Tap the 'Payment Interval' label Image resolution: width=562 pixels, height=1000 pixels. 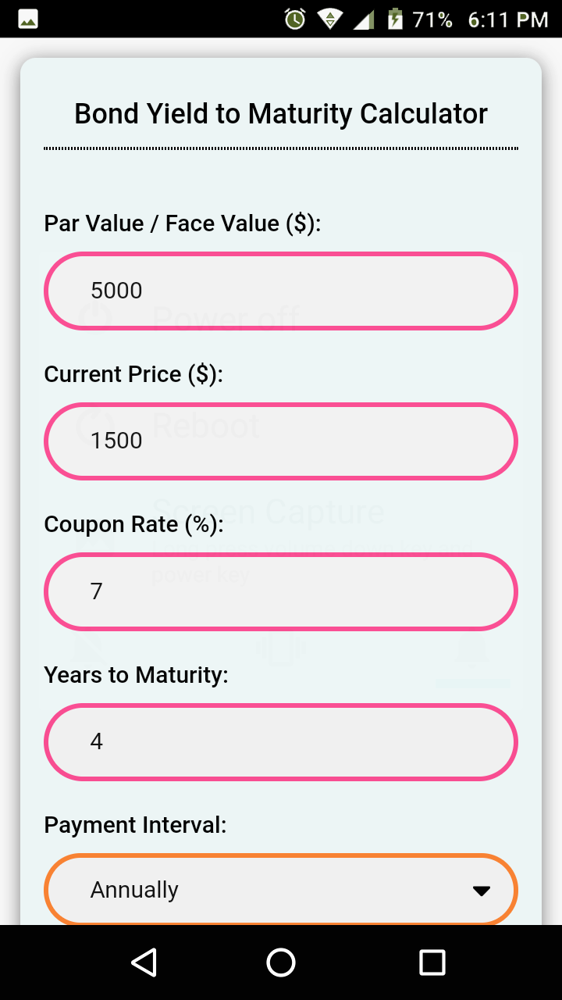click(x=135, y=825)
